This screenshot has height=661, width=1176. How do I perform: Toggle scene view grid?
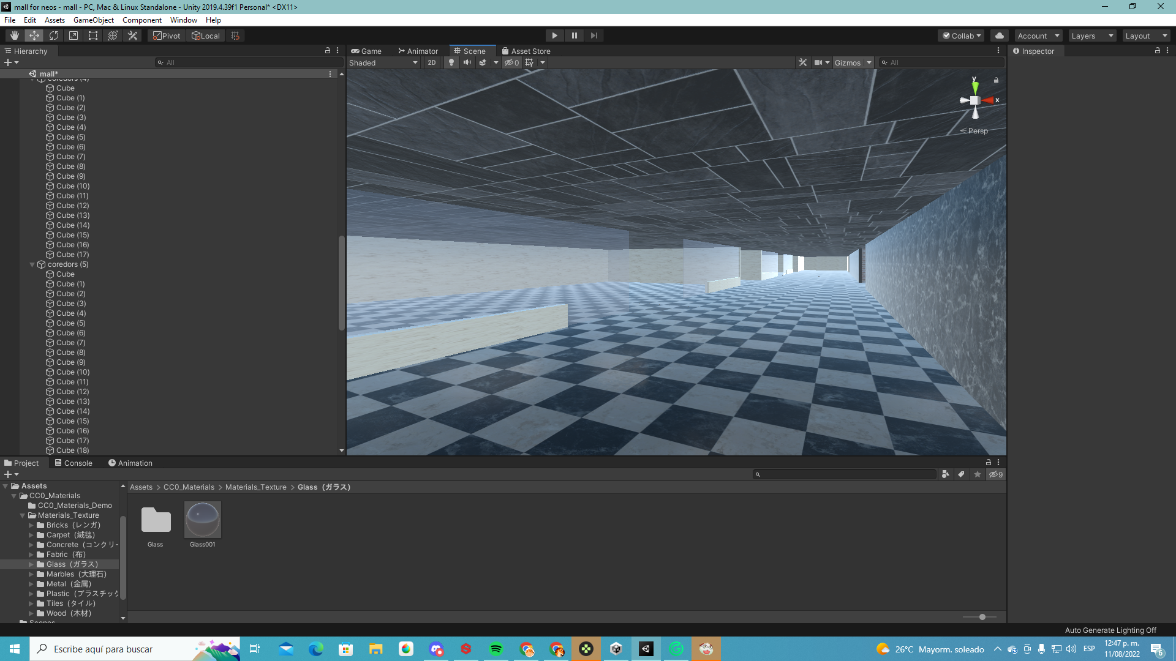(x=530, y=62)
